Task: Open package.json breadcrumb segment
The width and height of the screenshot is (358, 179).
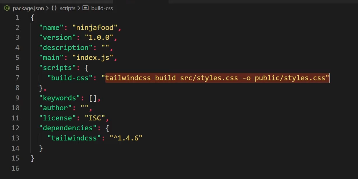Action: [x=28, y=8]
